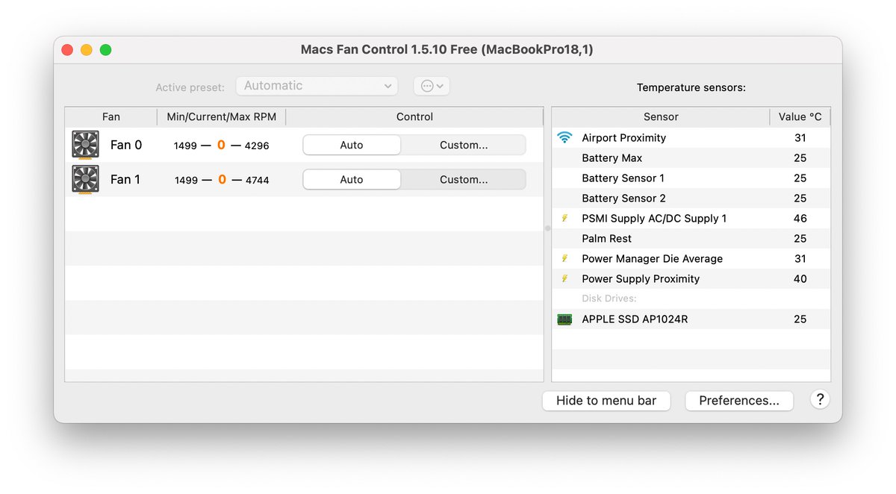Click the Temperature sensors heading

(691, 87)
